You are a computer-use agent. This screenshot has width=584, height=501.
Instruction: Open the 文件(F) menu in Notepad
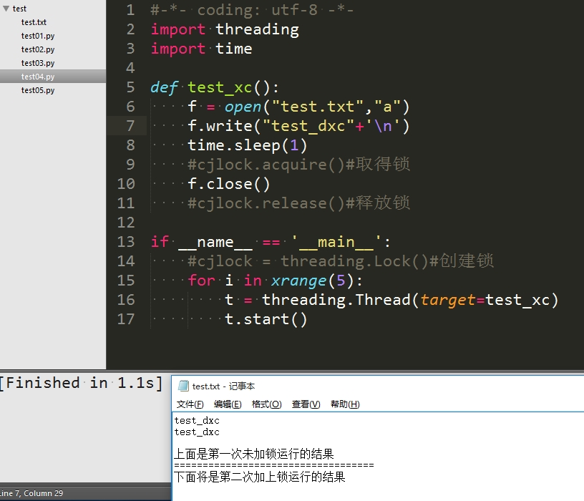(x=188, y=404)
